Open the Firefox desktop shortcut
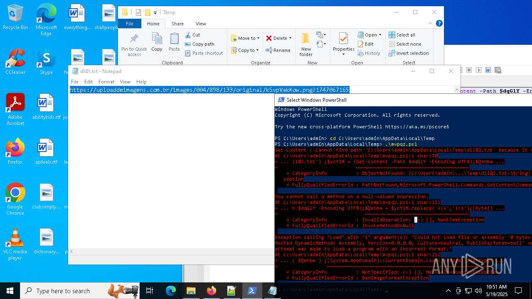The width and height of the screenshot is (532, 299). 15,152
